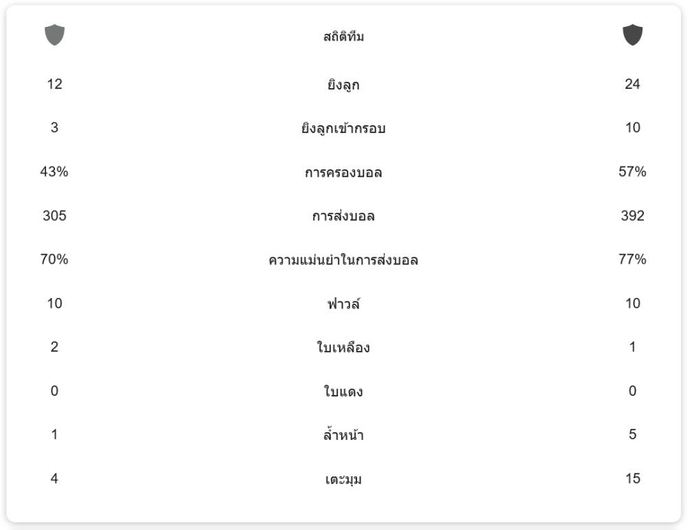Click right team's 392 passes value
This screenshot has height=530, width=688.
tap(632, 216)
